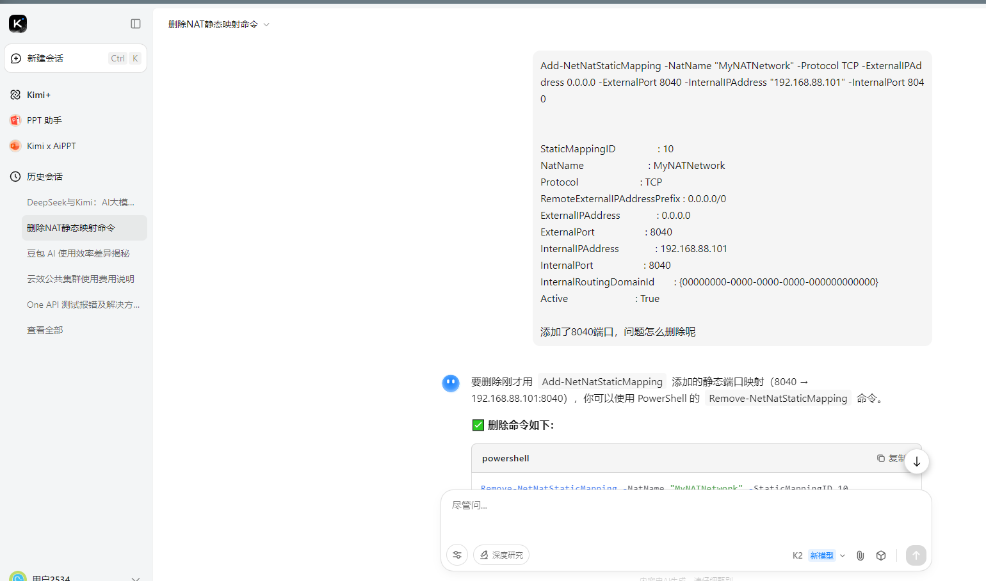
Task: Send message with up-arrow button
Action: [916, 555]
